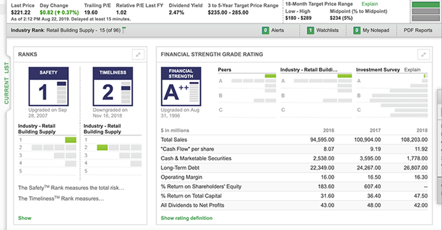Click the green Safety rank 1 bar
This screenshot has height=230, width=442.
coord(71,140)
